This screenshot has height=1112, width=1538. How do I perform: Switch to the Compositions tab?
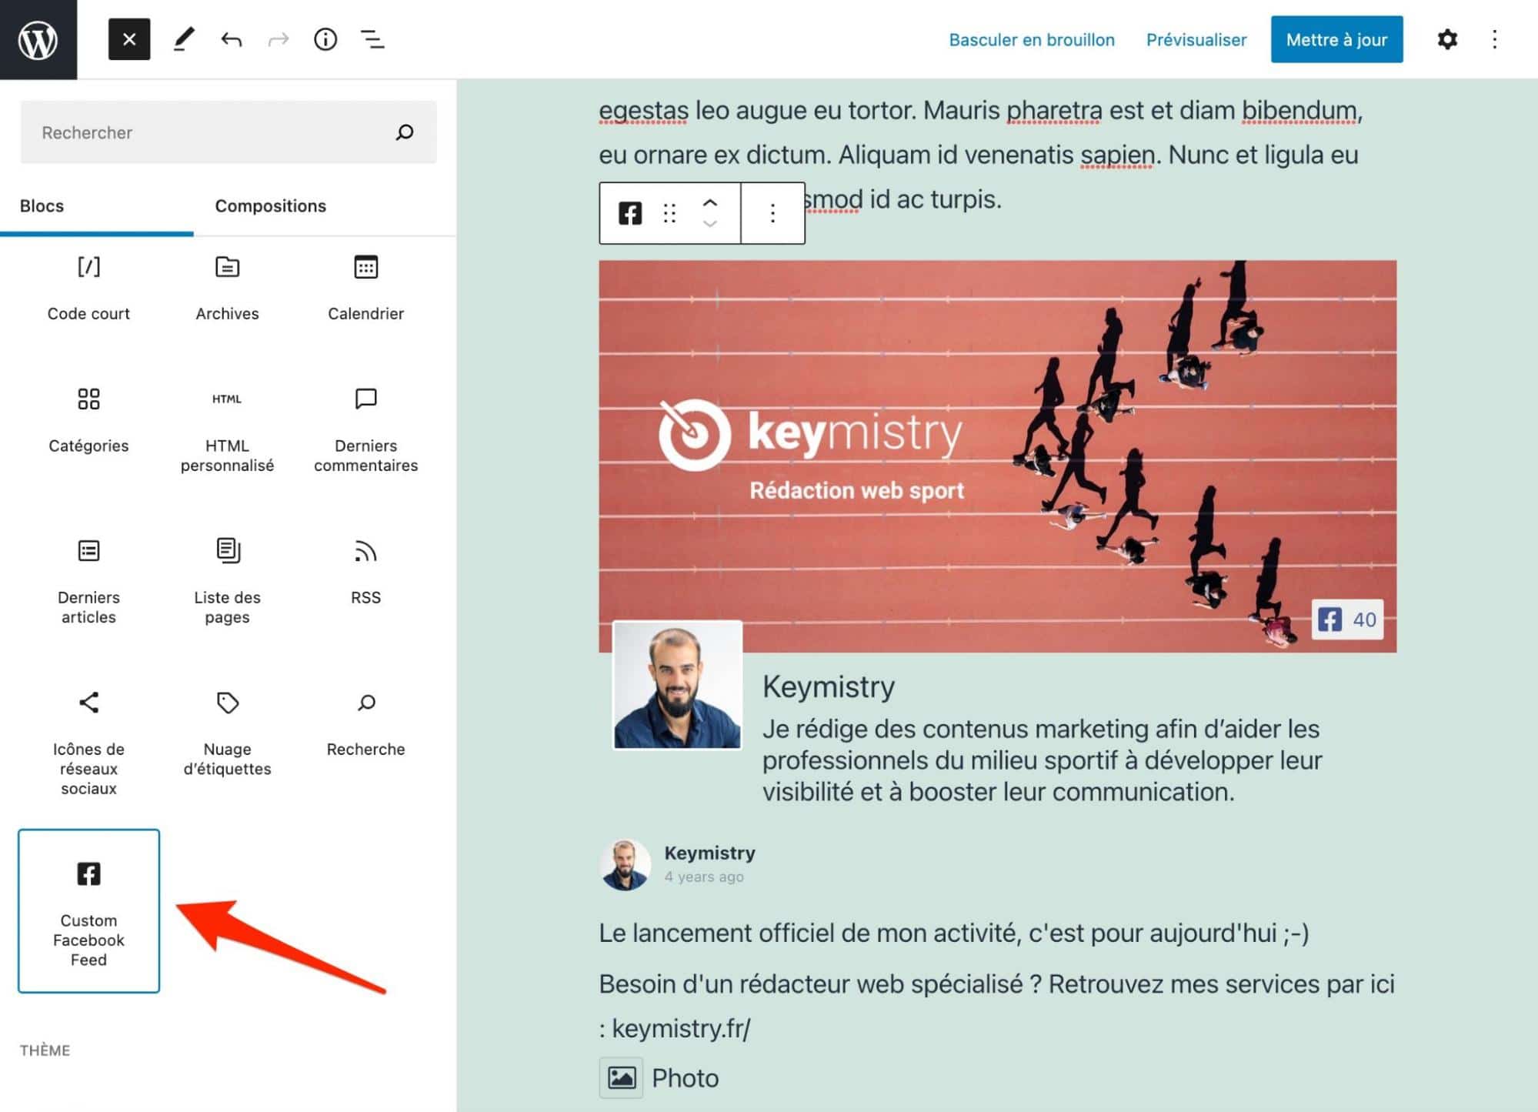(x=271, y=206)
